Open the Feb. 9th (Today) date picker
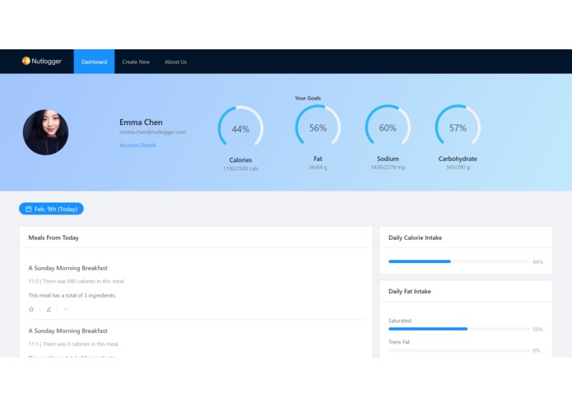Viewport: 572px width, 406px height. pos(51,209)
